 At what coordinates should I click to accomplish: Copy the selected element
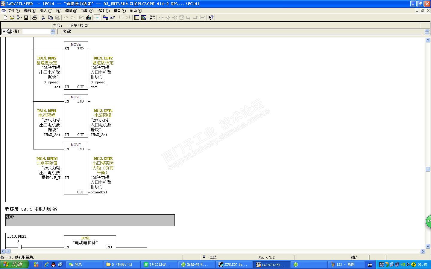[50, 18]
